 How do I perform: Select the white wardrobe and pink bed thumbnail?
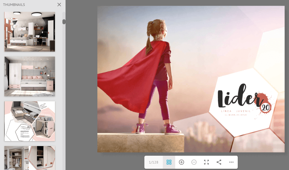tap(30, 76)
